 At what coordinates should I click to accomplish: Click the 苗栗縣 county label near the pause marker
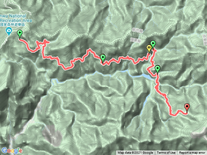tap(136, 40)
